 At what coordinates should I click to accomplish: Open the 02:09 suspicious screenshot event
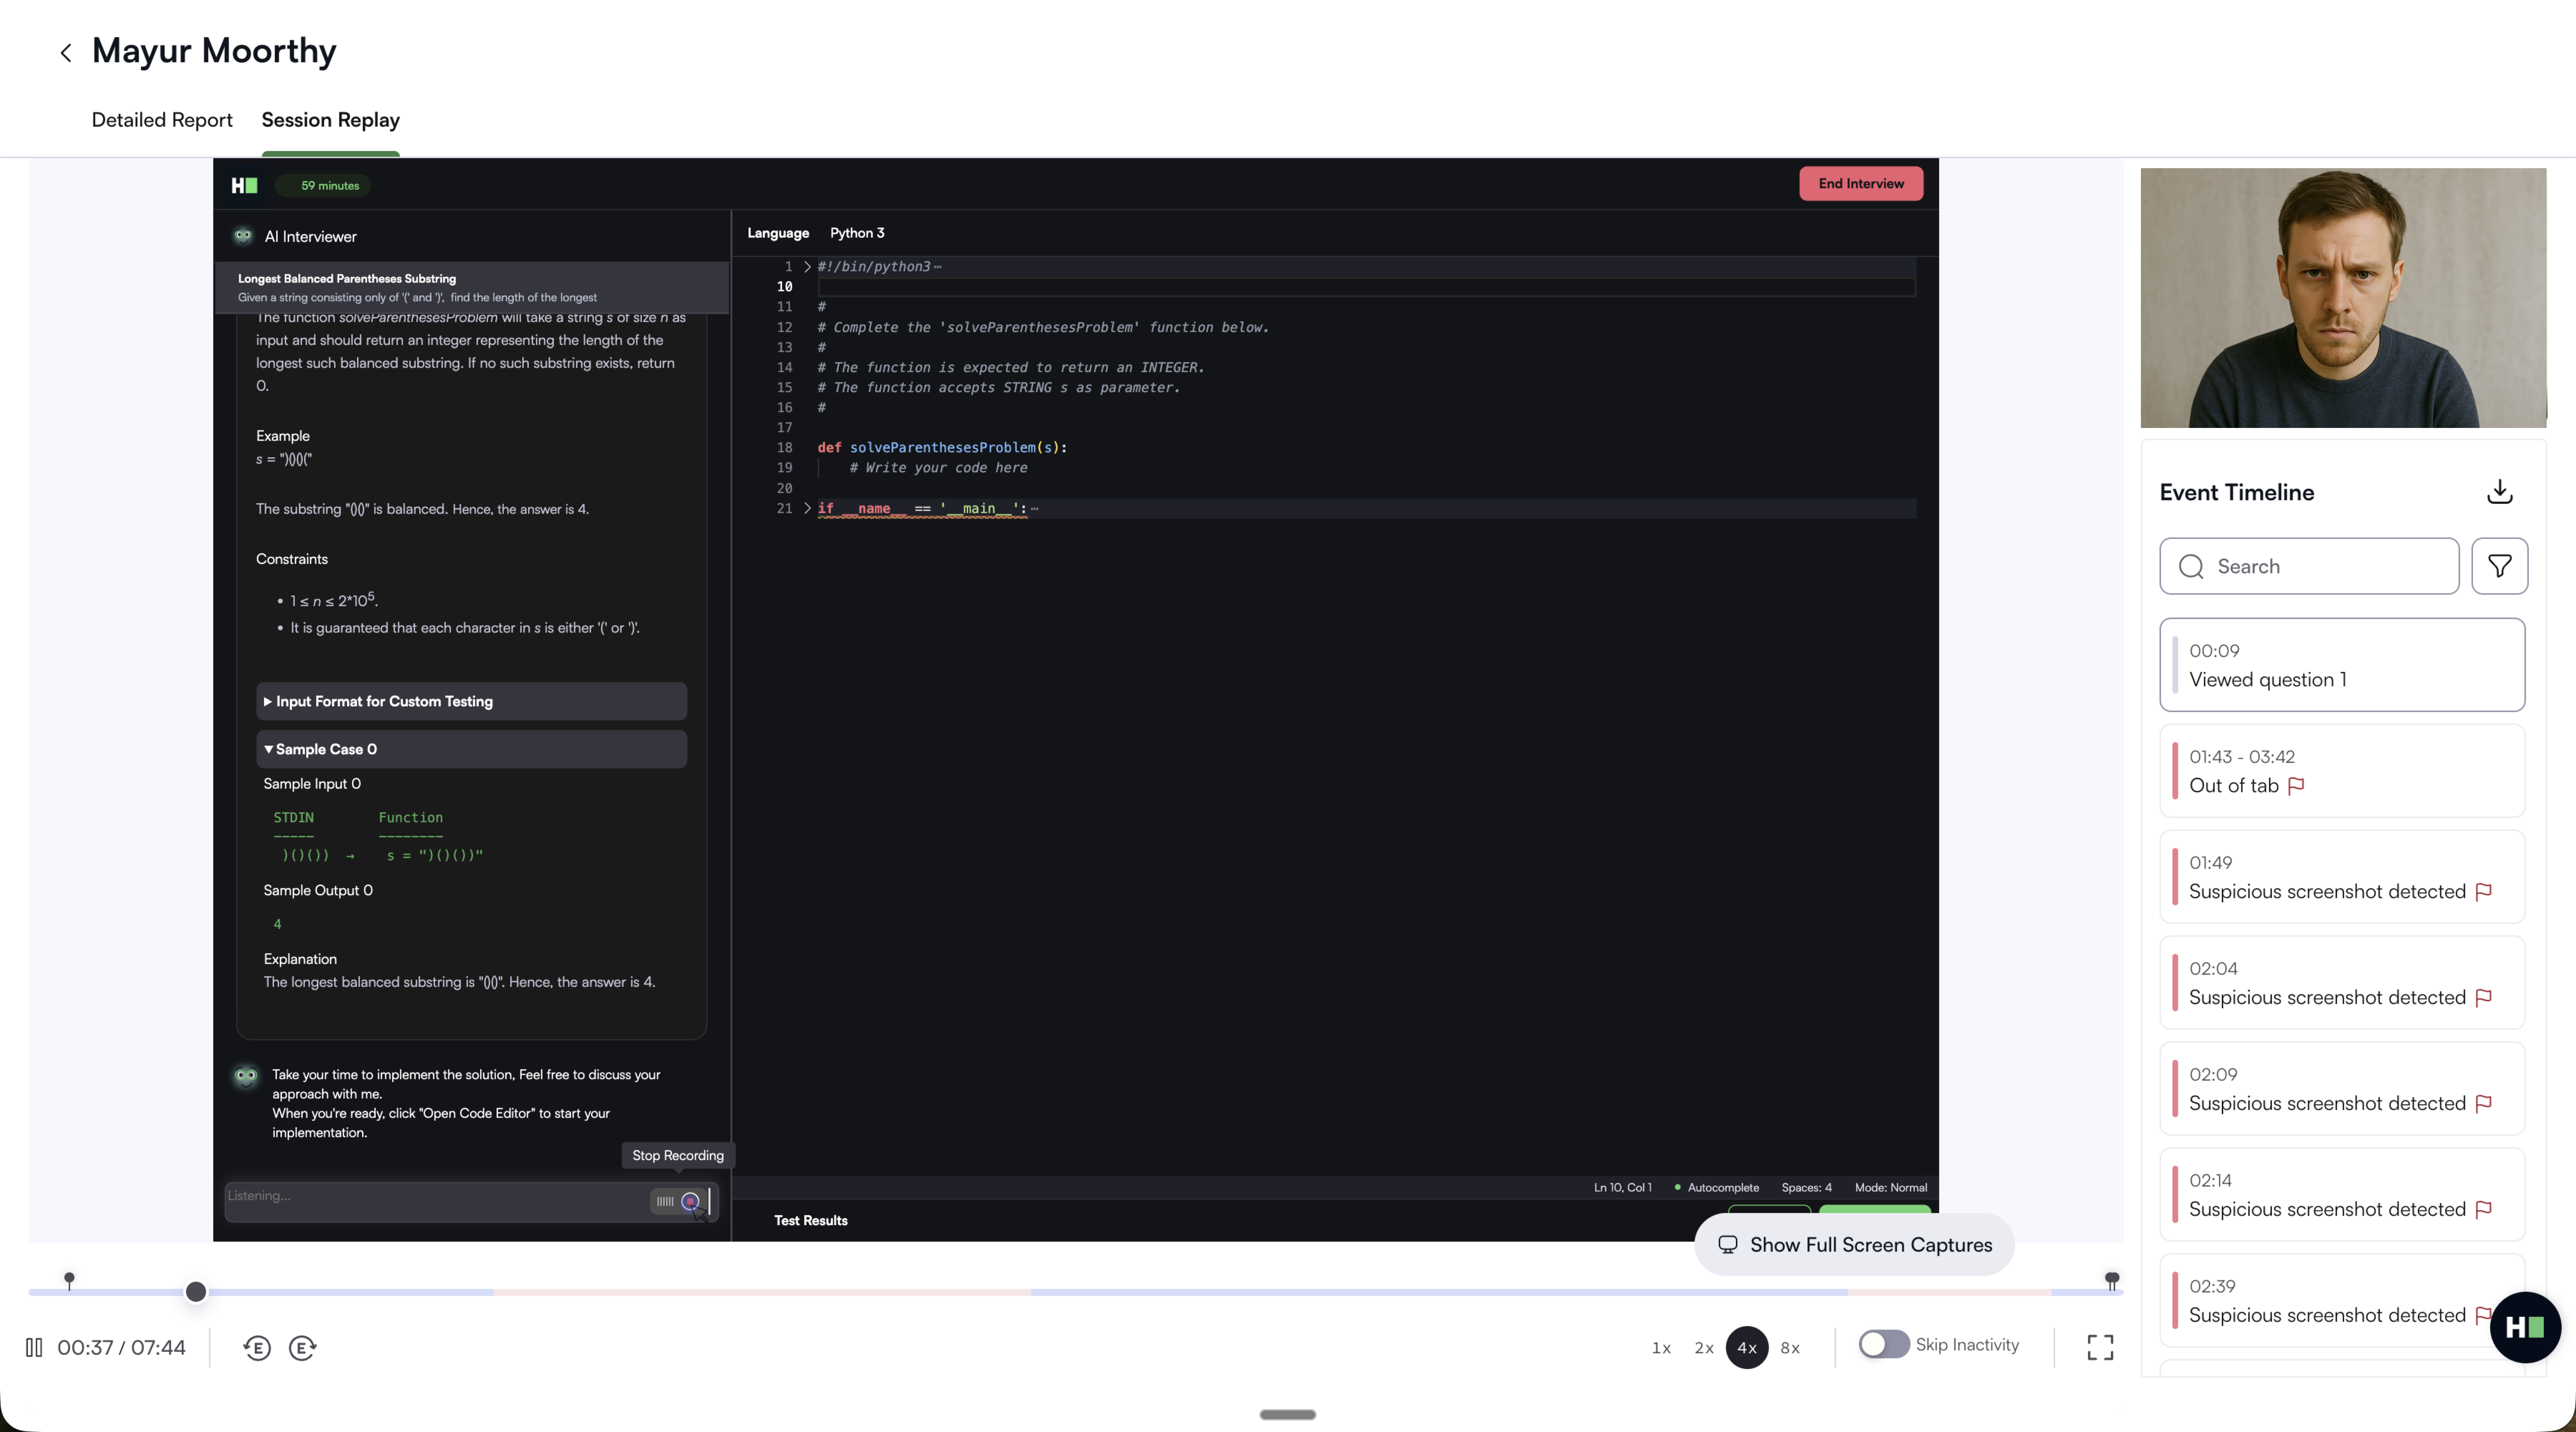2342,1089
